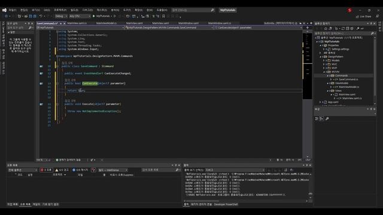This screenshot has width=383, height=215.
Task: Click the search magnifier in Solution Explorer
Action: 372,33
